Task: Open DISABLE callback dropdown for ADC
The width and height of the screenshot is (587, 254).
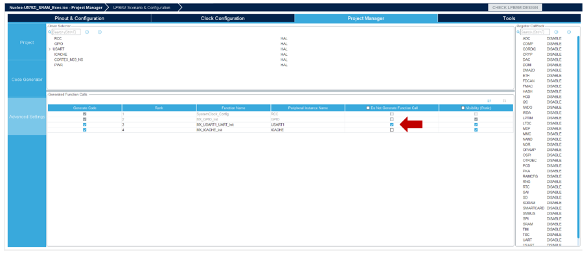Action: (554, 39)
